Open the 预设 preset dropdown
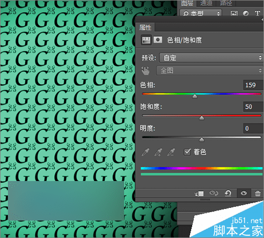 211,58
